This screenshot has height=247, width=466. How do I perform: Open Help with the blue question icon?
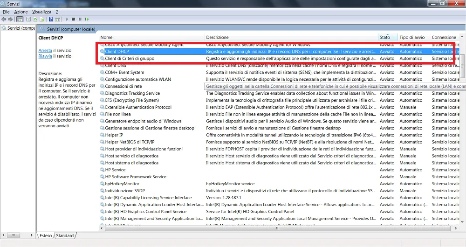(51, 19)
